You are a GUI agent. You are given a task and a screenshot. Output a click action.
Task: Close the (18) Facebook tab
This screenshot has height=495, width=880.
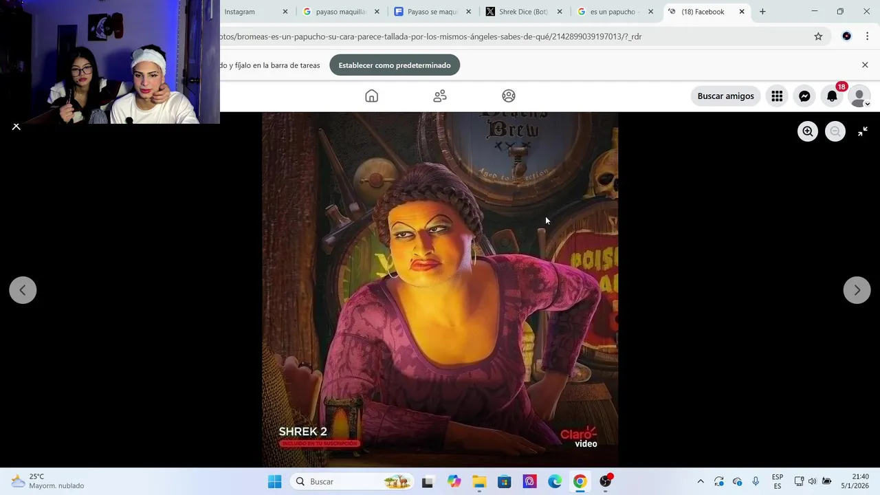tap(742, 12)
